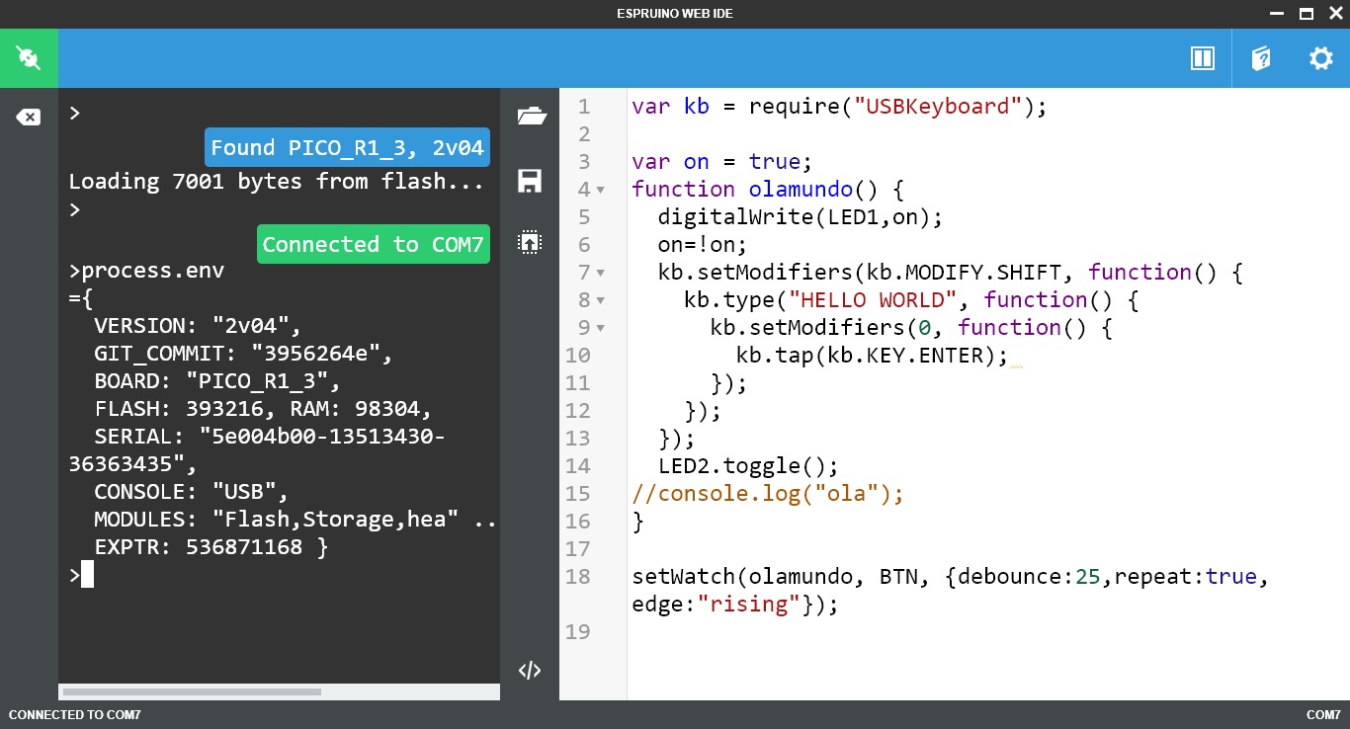The width and height of the screenshot is (1350, 729).
Task: Clear the terminal with the backspace icon
Action: [29, 118]
